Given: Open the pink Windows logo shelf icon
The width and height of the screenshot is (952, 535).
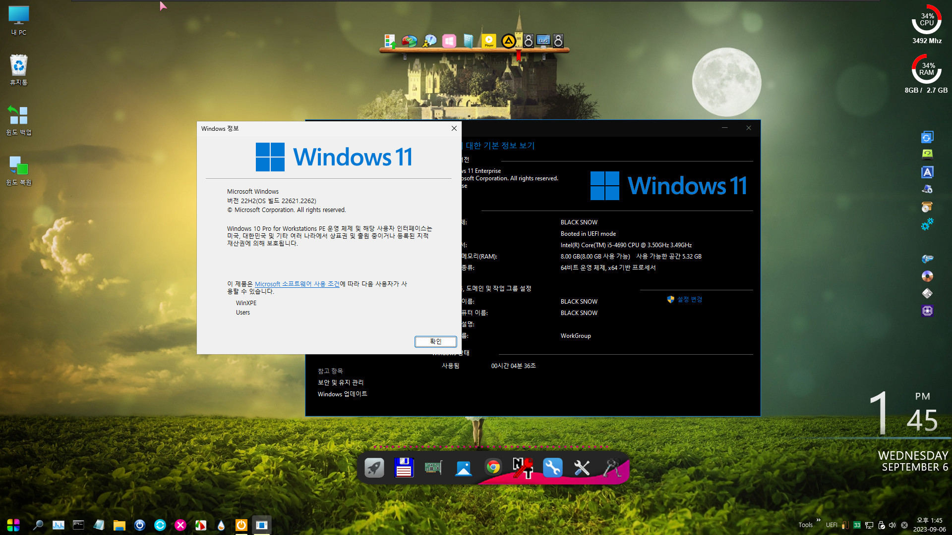Looking at the screenshot, I should point(449,41).
